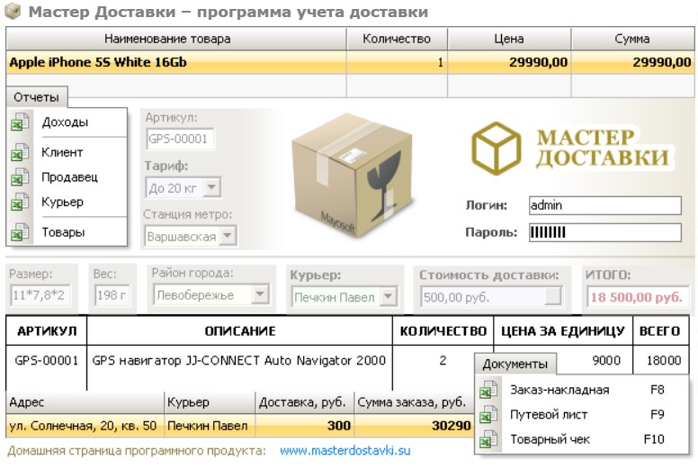Open the Отчеты menu tab
This screenshot has width=698, height=469.
(x=37, y=97)
